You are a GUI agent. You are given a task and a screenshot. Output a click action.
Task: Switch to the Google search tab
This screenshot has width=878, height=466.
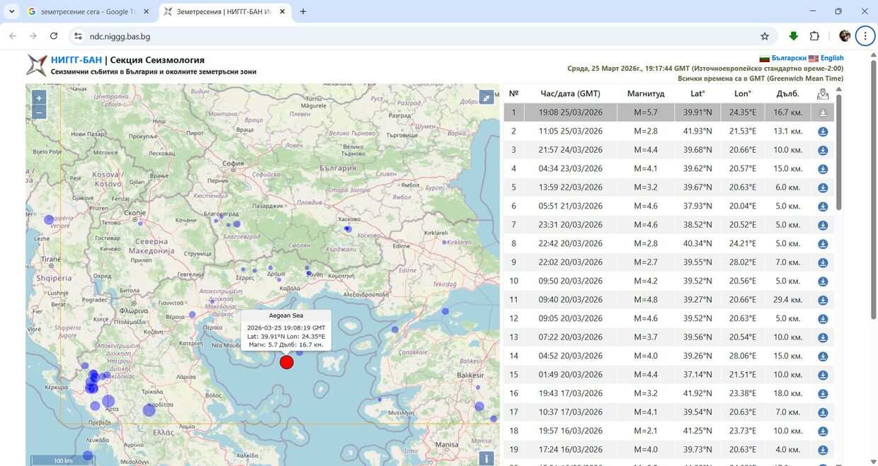85,11
